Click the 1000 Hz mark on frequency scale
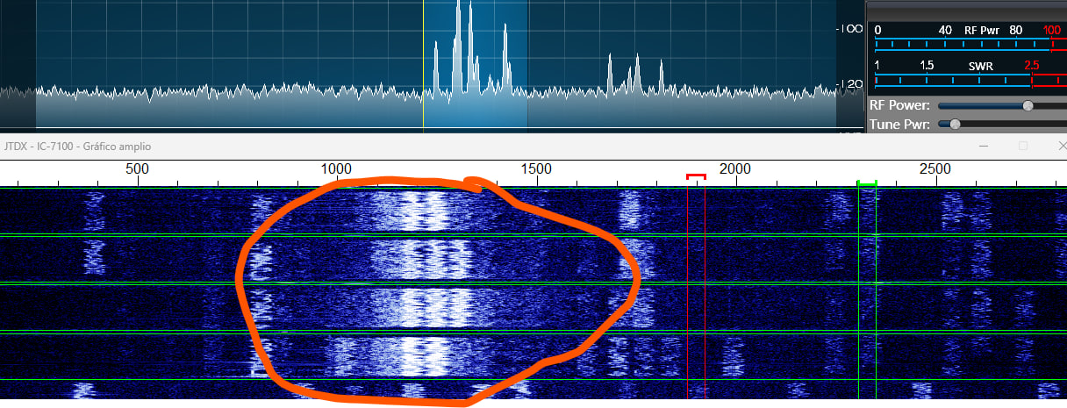This screenshot has height=408, width=1067. coord(336,168)
